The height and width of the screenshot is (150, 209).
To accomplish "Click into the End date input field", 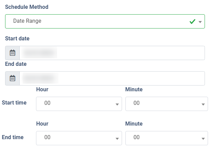I will (x=112, y=78).
